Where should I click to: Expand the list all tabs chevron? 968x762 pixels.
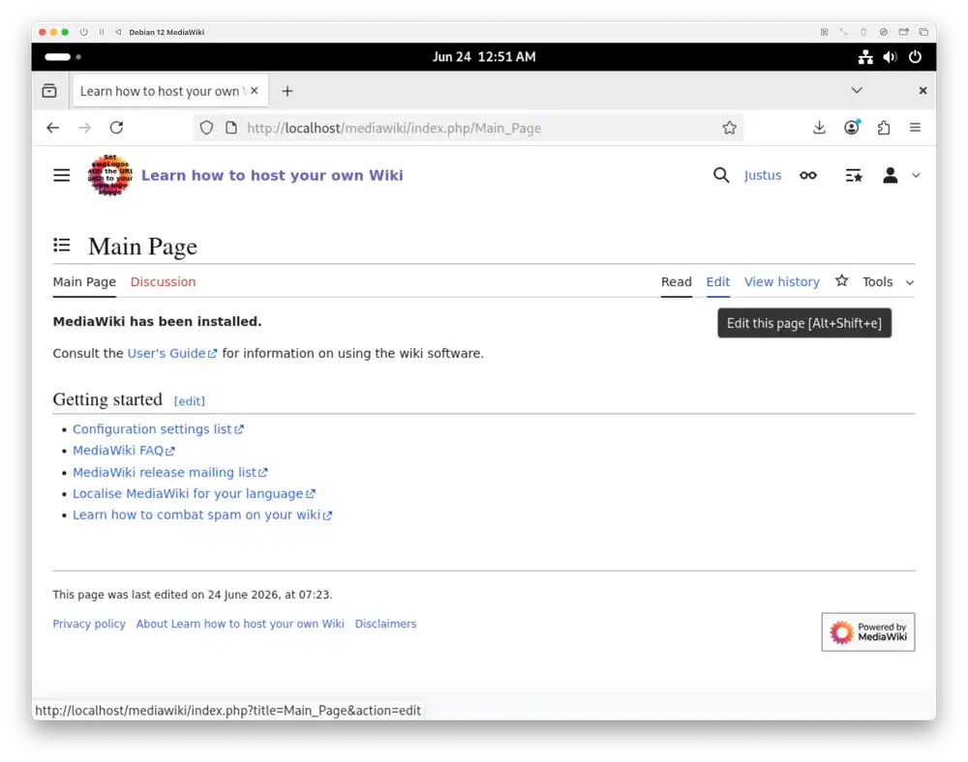[857, 91]
